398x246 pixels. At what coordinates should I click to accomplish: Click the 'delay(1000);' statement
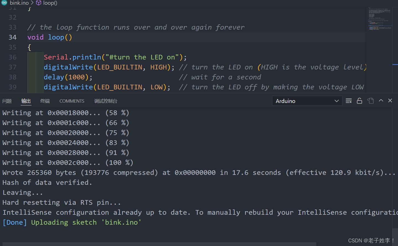(68, 77)
